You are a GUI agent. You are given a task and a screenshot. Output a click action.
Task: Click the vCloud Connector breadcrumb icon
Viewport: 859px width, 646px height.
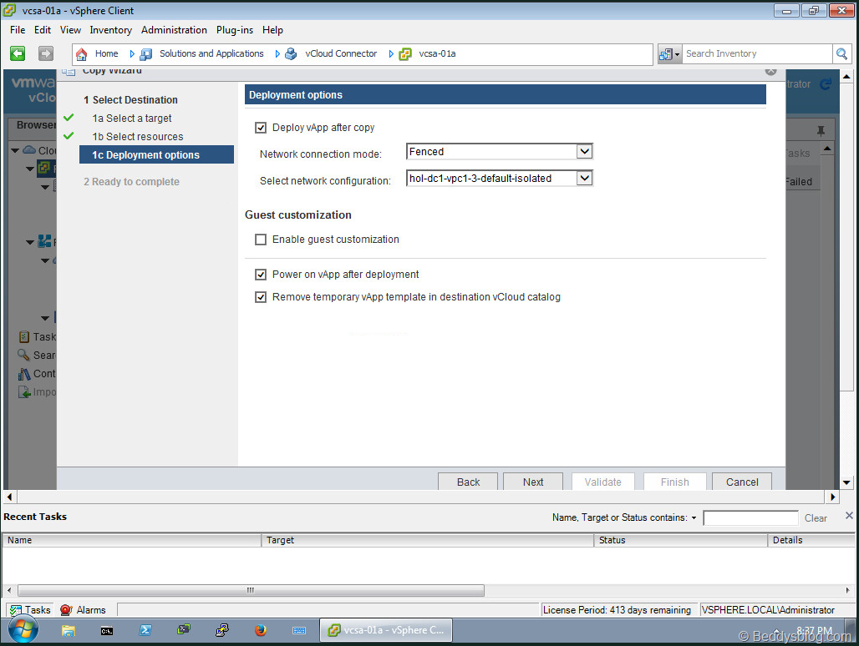pyautogui.click(x=291, y=53)
